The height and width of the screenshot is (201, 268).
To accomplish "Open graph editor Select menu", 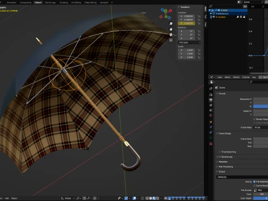I will click(x=227, y=77).
